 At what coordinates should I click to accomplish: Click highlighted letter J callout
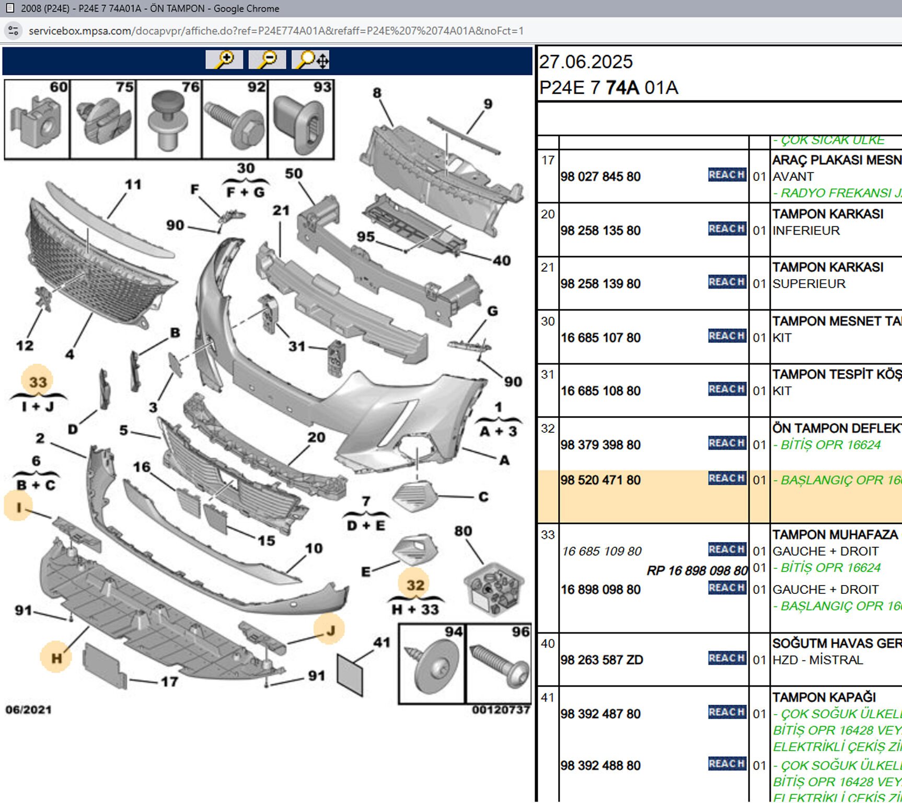click(x=330, y=630)
